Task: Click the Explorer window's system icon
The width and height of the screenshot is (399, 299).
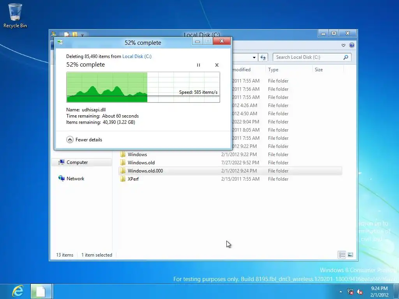Action: click(53, 34)
